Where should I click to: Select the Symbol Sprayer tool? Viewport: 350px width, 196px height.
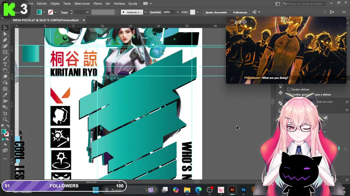(5, 101)
